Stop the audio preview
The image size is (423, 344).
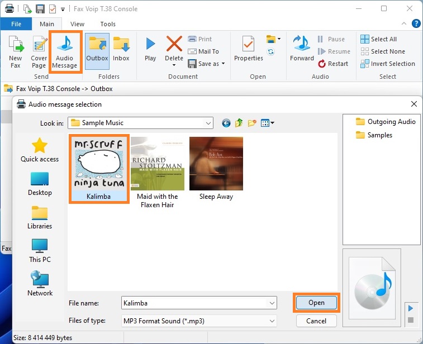[411, 320]
